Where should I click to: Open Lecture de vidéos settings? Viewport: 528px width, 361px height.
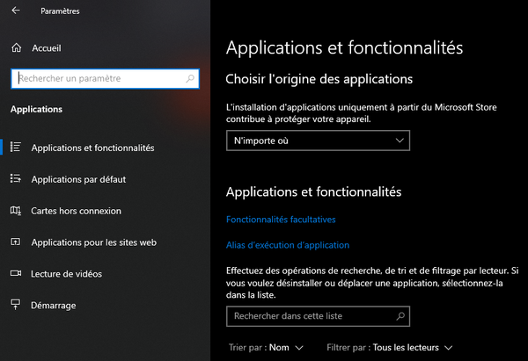[66, 274]
